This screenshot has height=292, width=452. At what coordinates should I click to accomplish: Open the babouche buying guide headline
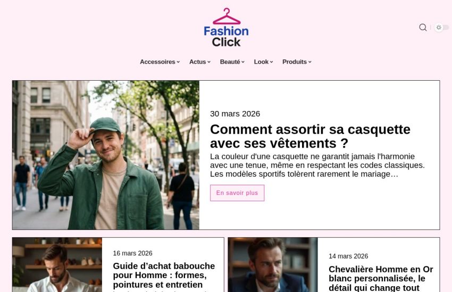[x=164, y=275]
